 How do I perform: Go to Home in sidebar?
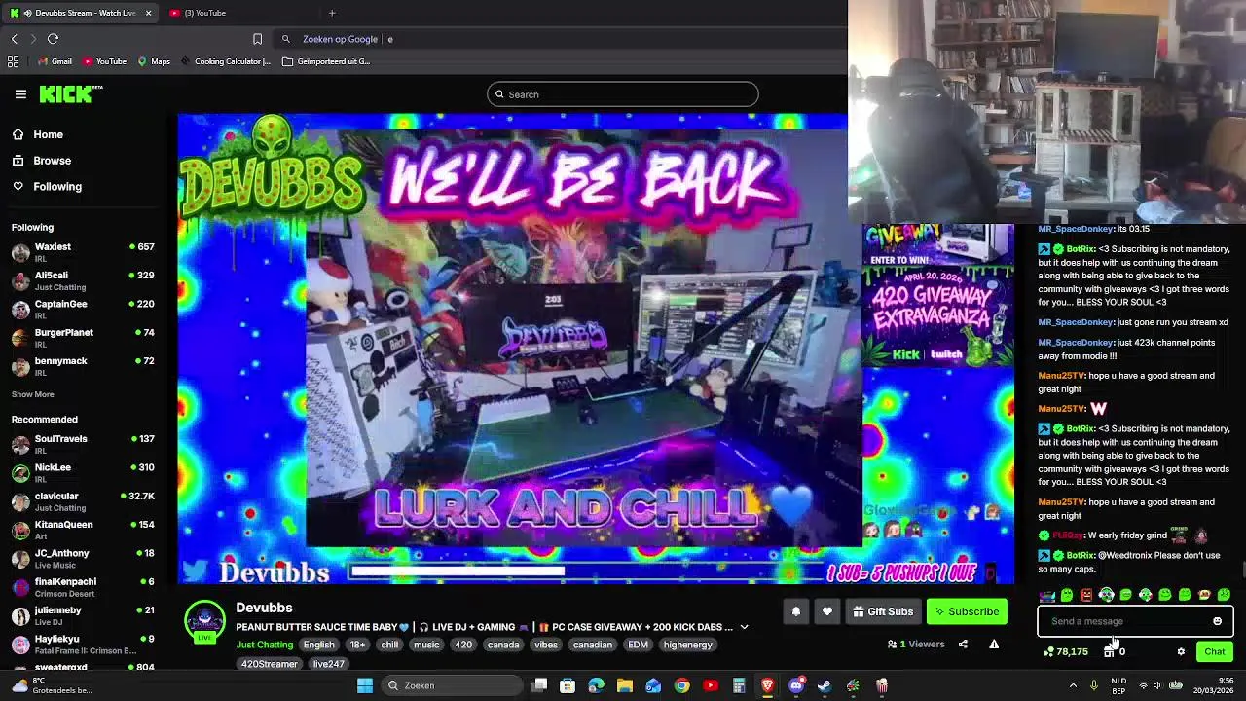37,134
